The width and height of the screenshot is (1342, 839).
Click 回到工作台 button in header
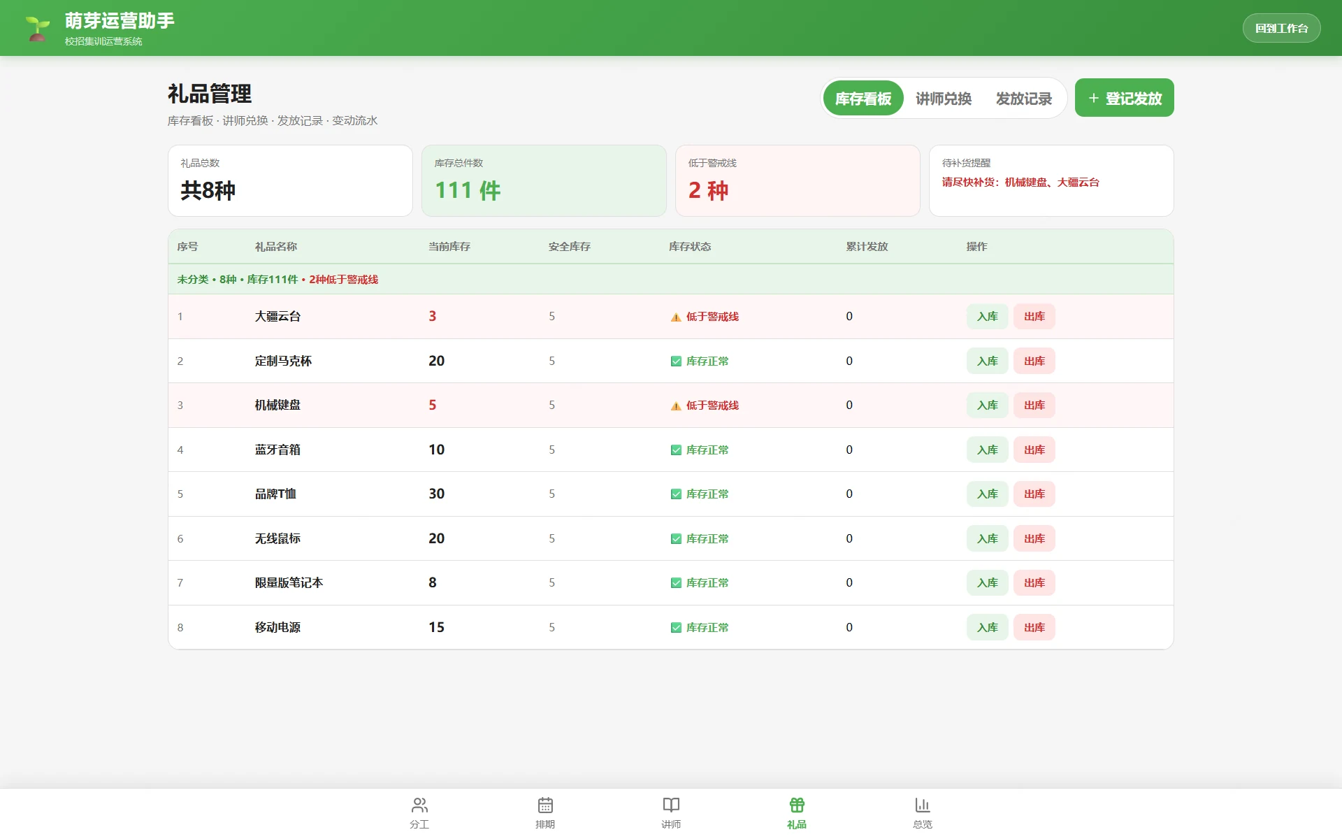1281,28
